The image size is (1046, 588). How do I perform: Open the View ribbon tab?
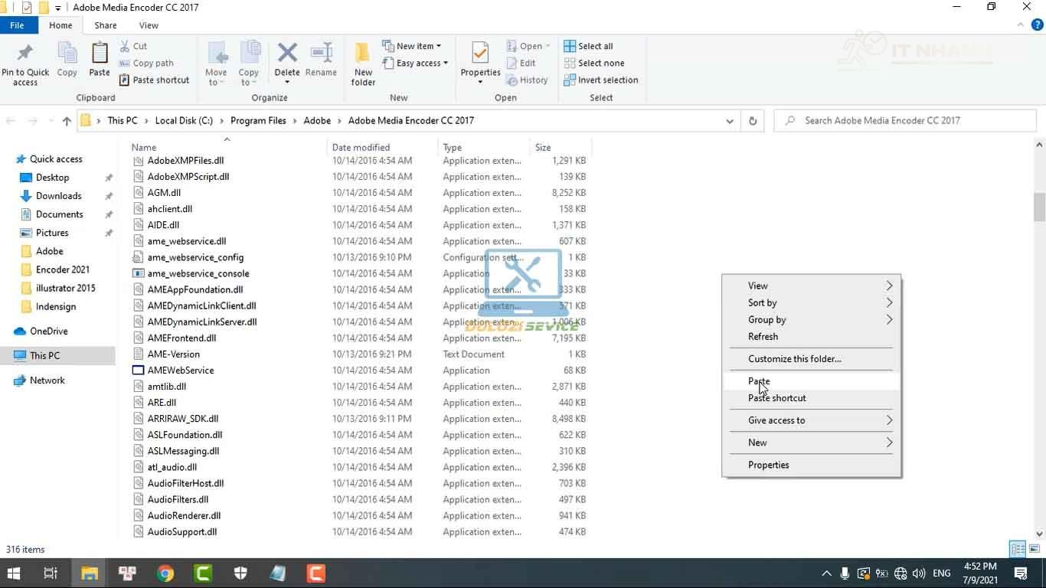[x=149, y=25]
